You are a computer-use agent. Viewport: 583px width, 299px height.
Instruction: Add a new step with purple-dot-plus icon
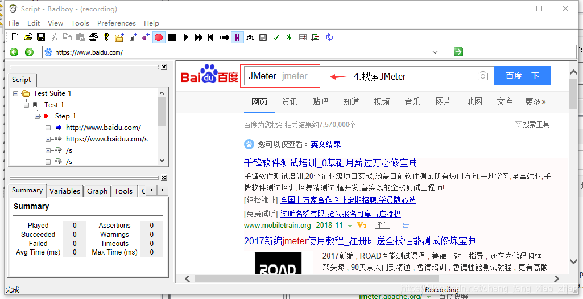(x=146, y=37)
